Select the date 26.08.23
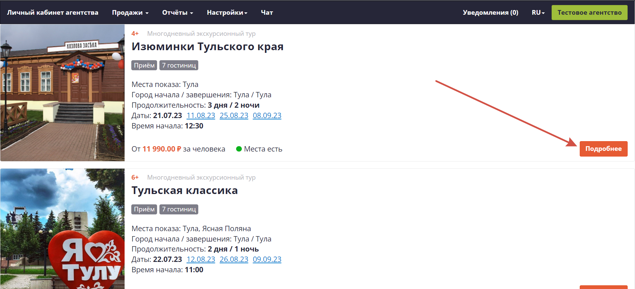 click(x=234, y=260)
